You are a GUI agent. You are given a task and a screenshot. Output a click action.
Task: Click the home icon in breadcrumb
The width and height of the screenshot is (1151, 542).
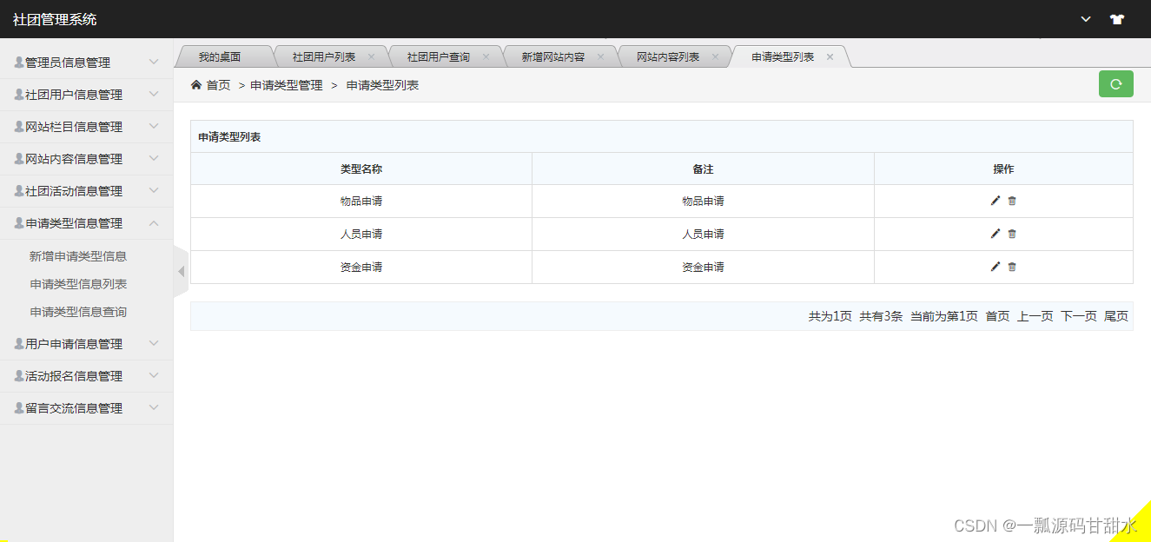click(196, 84)
